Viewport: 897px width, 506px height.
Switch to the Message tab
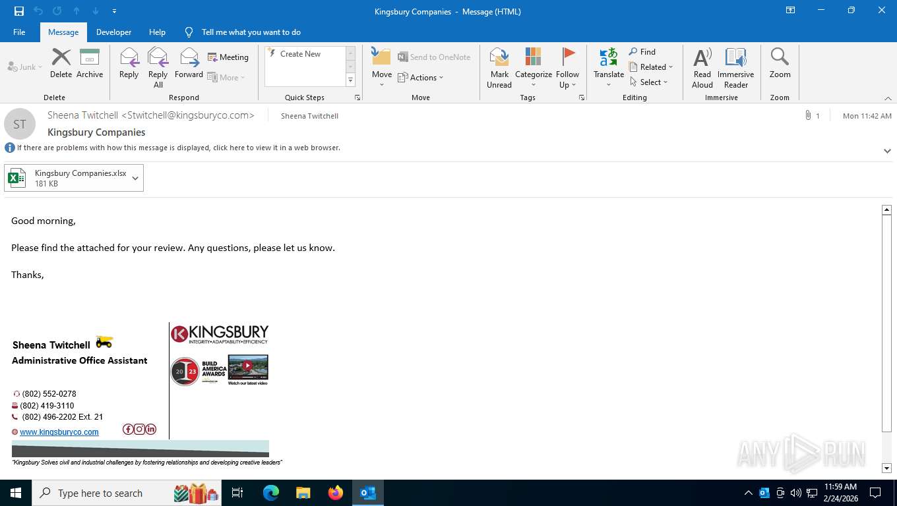coord(63,32)
